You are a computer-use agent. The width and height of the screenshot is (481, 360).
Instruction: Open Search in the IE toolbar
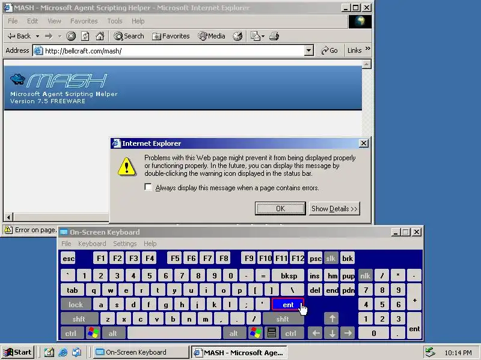(129, 36)
